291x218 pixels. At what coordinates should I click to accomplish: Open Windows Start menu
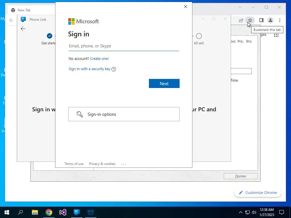click(7, 212)
